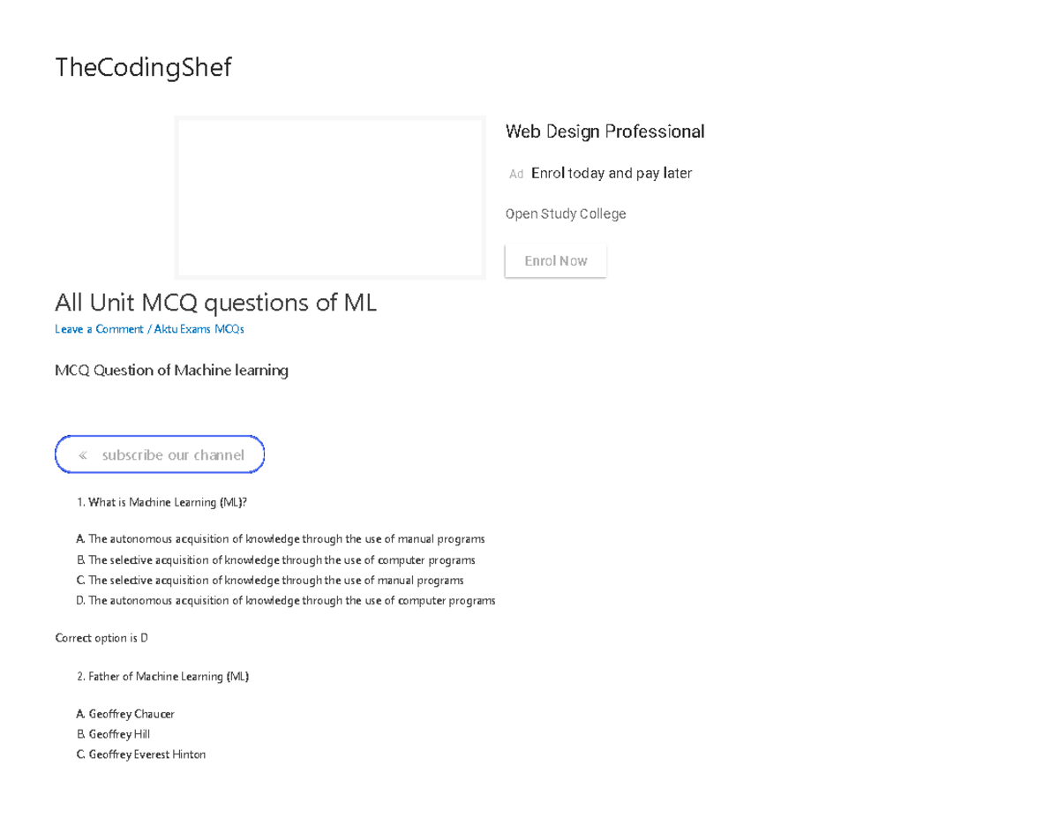1059x818 pixels.
Task: Click the TheCodingShef site logo text
Action: click(143, 67)
